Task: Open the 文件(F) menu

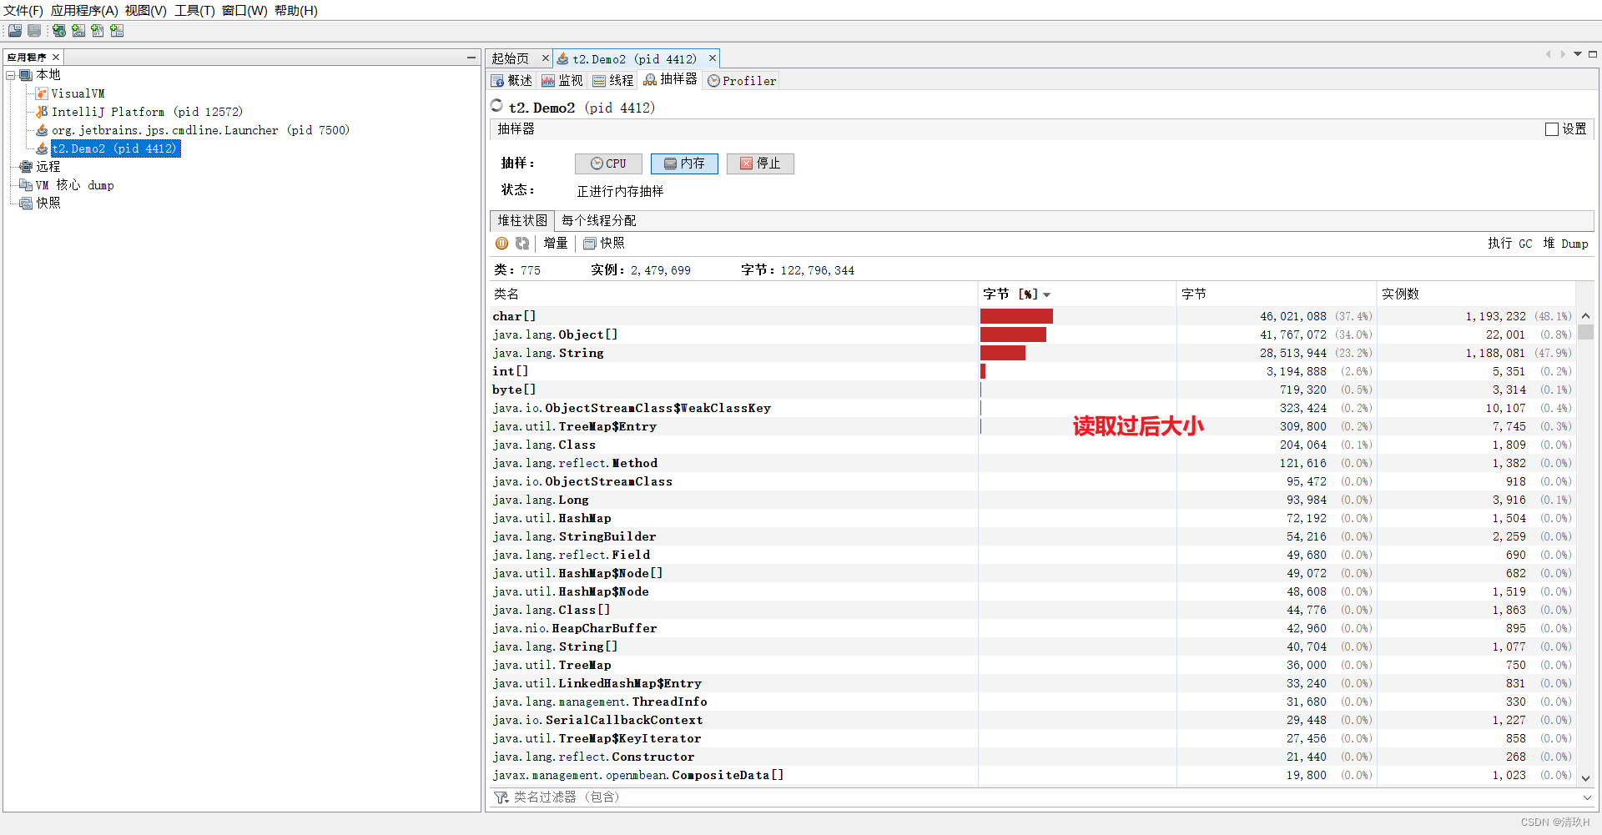Action: coord(23,11)
